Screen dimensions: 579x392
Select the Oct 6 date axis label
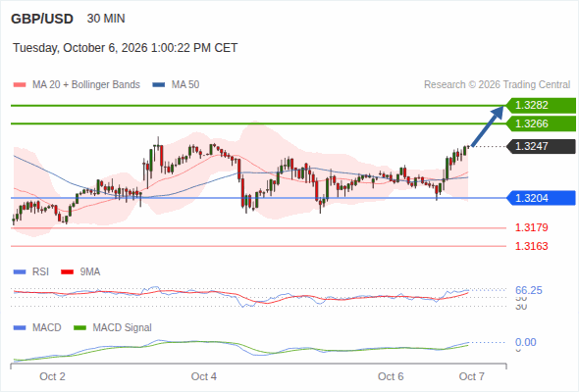click(x=391, y=376)
